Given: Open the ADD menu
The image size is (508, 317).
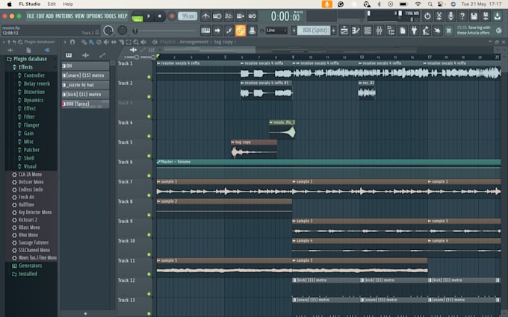Looking at the screenshot, I should (x=49, y=16).
